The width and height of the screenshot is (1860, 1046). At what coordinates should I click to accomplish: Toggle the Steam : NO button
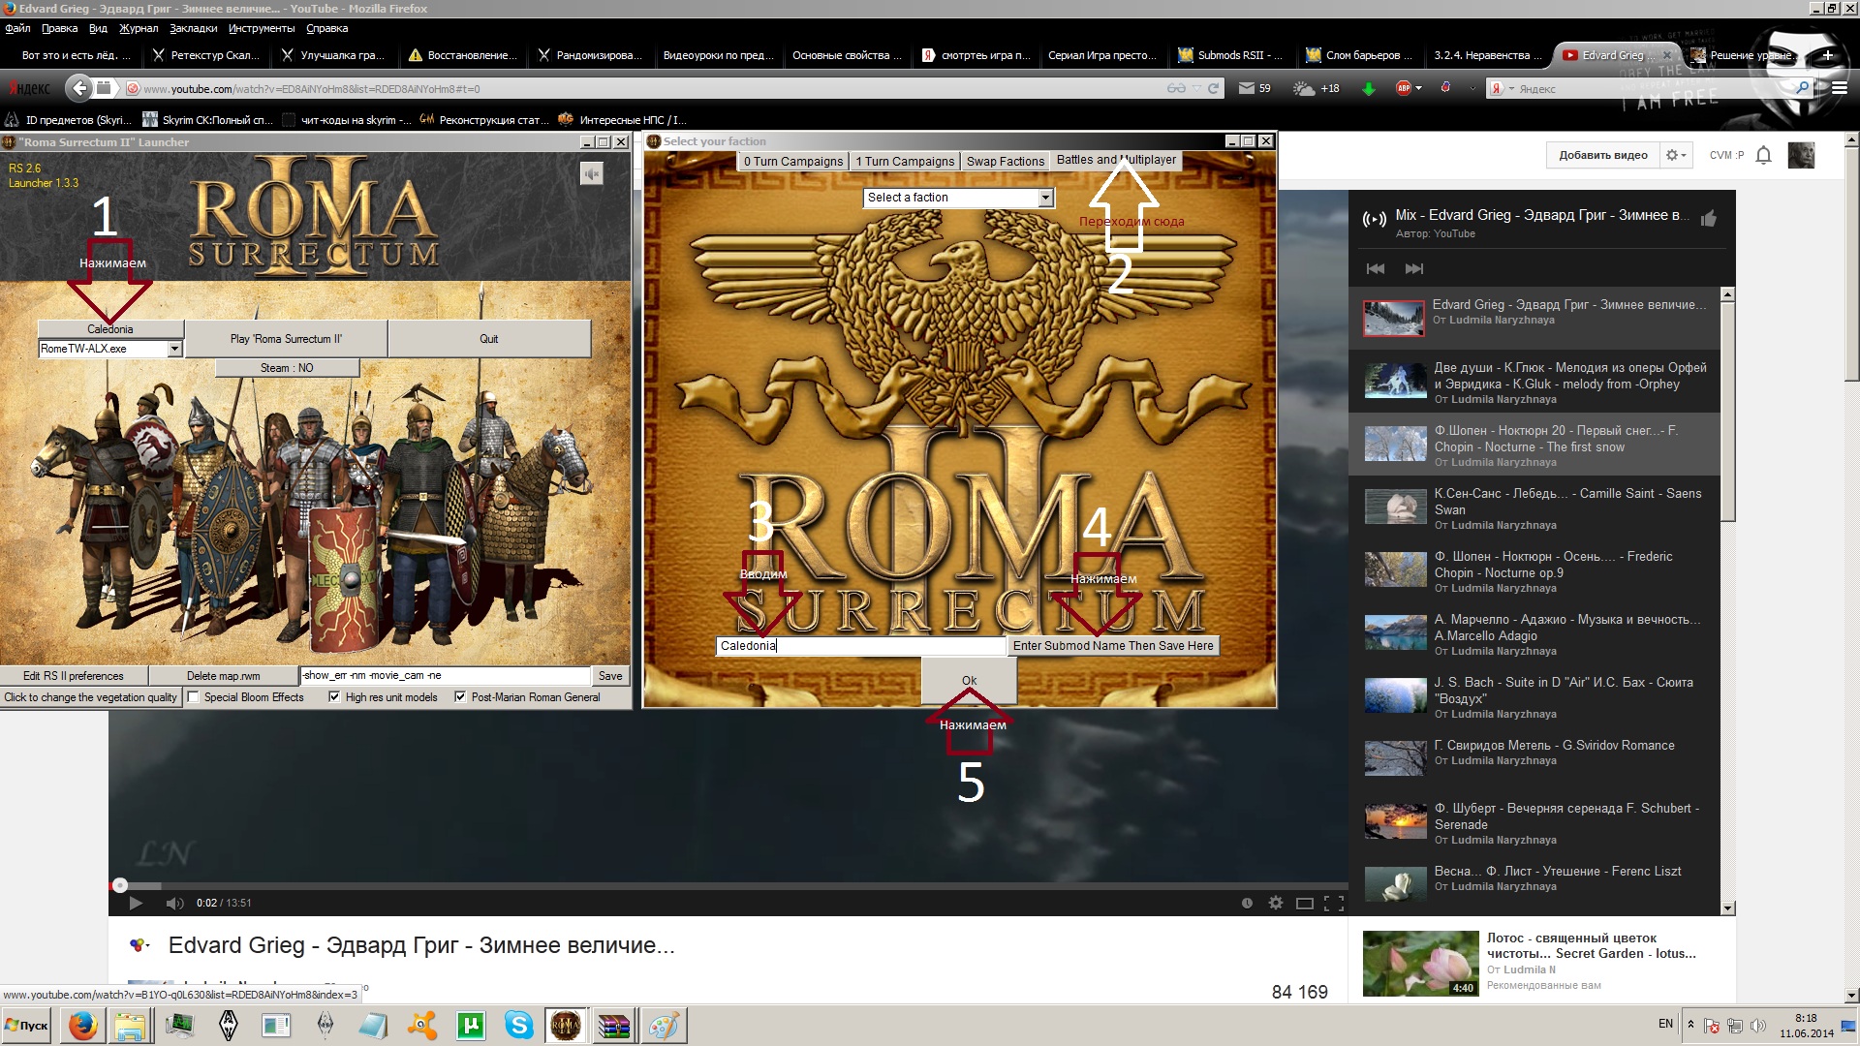[287, 368]
